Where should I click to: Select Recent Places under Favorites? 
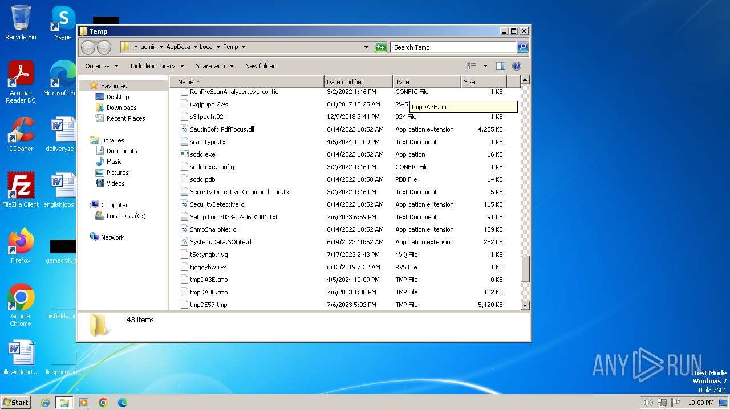click(125, 118)
